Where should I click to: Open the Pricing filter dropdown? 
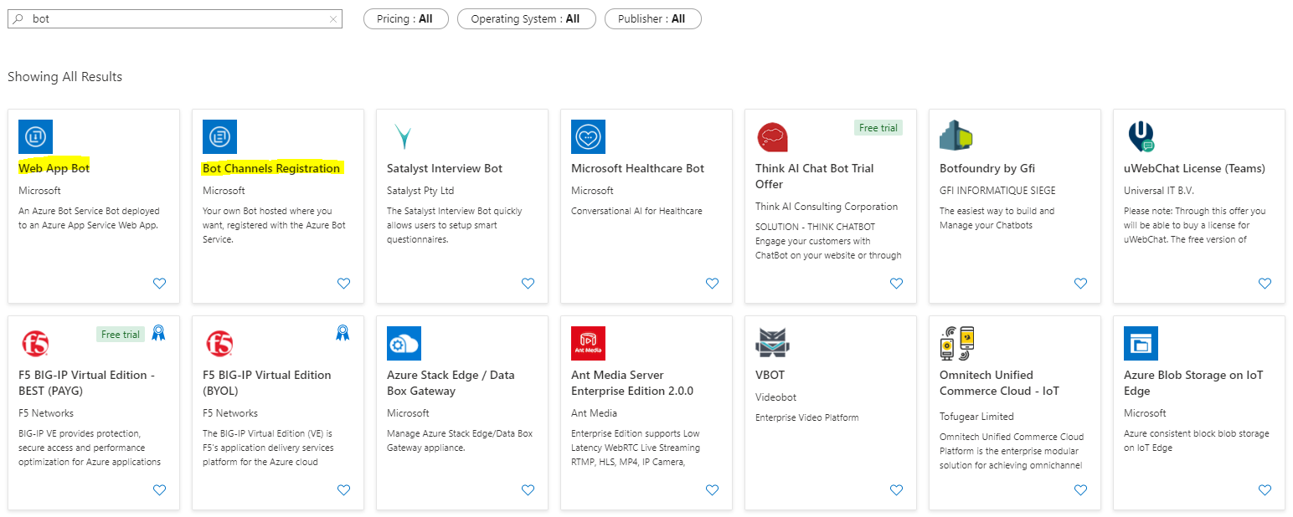point(405,18)
